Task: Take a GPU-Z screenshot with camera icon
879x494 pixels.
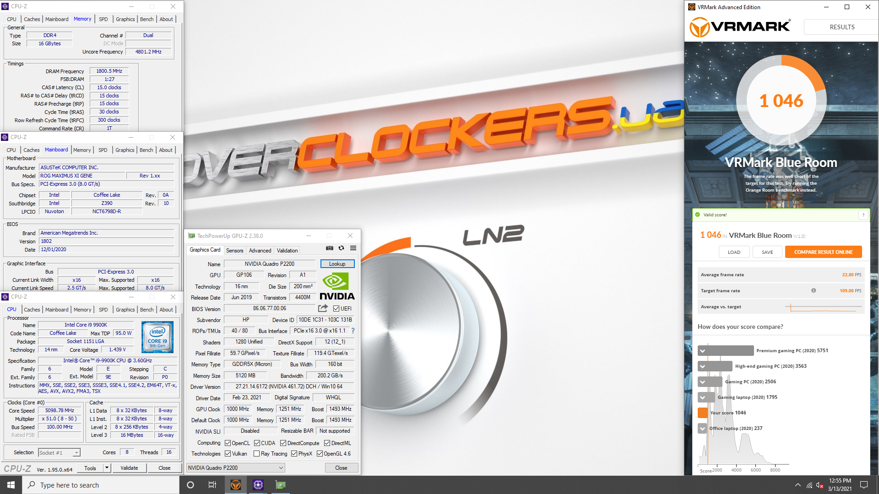Action: point(330,248)
